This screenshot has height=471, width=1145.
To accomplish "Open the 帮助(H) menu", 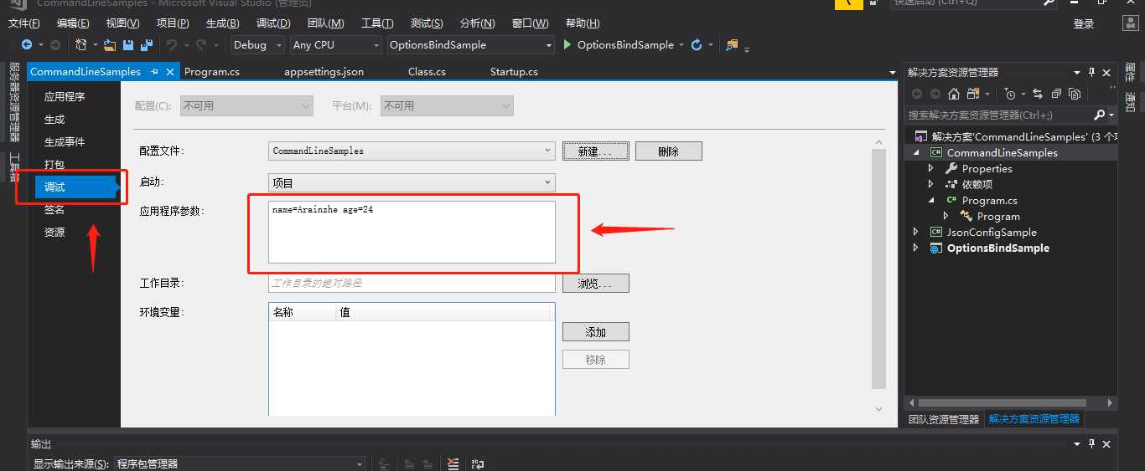I will (x=583, y=23).
